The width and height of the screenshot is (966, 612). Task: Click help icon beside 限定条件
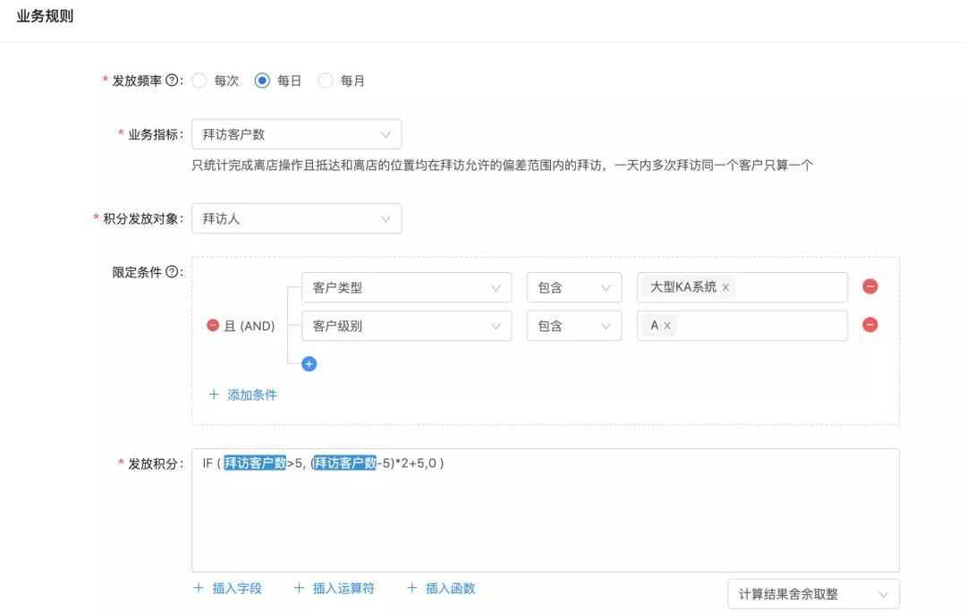pos(173,272)
